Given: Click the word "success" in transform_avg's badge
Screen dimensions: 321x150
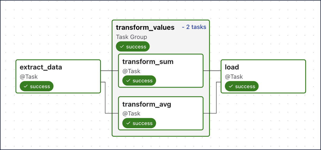Looking at the screenshot, I should [x=143, y=123].
